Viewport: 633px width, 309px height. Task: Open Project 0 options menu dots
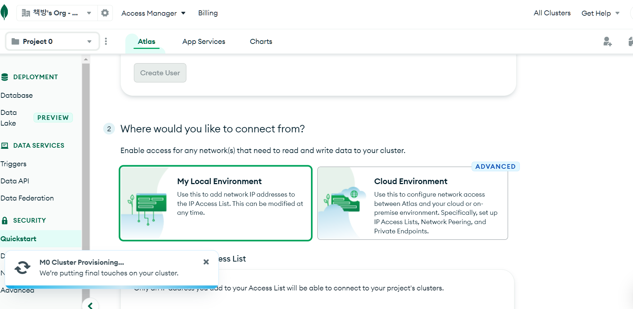point(106,41)
